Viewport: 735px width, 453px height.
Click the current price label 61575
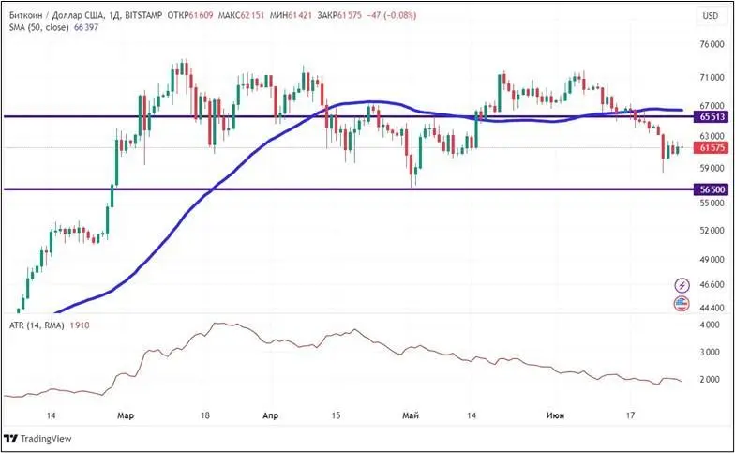(x=710, y=148)
